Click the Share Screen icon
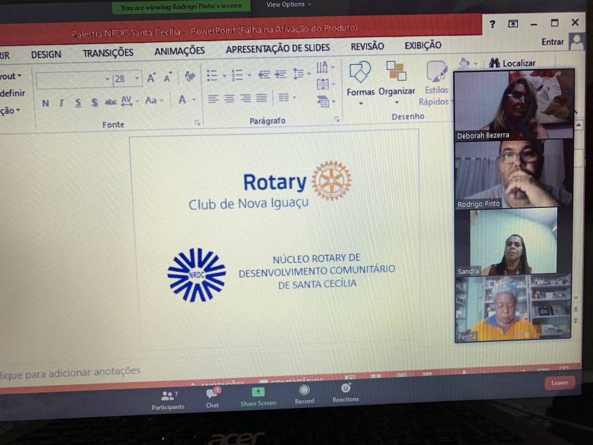The width and height of the screenshot is (593, 445). 258,392
